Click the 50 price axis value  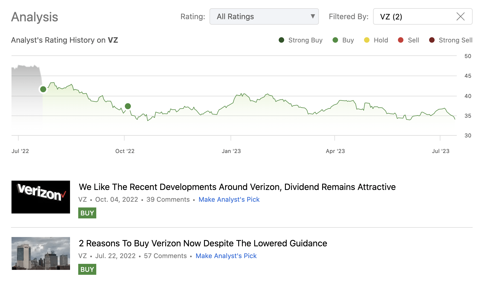click(468, 56)
